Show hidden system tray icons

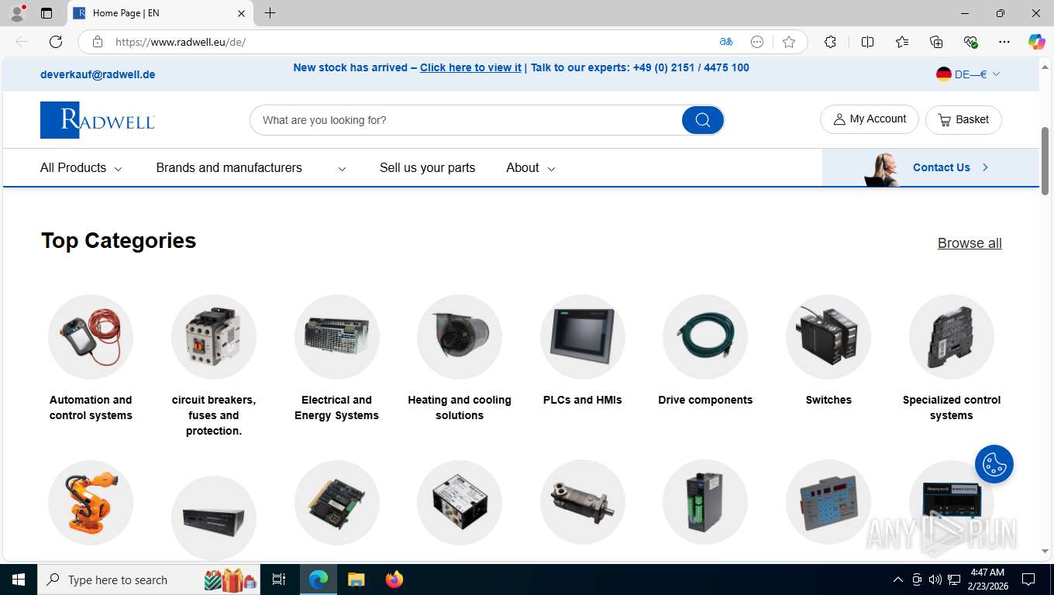point(898,580)
